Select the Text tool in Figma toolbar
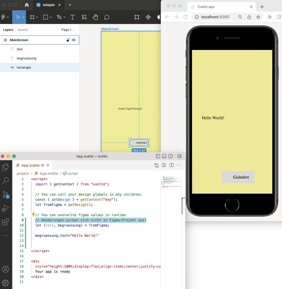Image resolution: width=282 pixels, height=289 pixels. coord(72,17)
